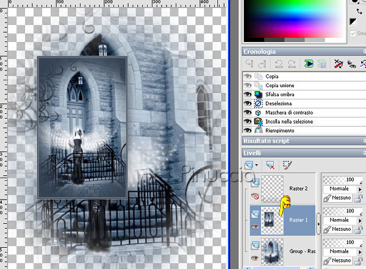The image size is (366, 269).
Task: Pick the dark gray swatch below color picker
Action: (274, 40)
